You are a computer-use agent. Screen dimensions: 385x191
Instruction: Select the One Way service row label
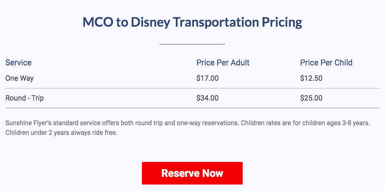point(19,78)
